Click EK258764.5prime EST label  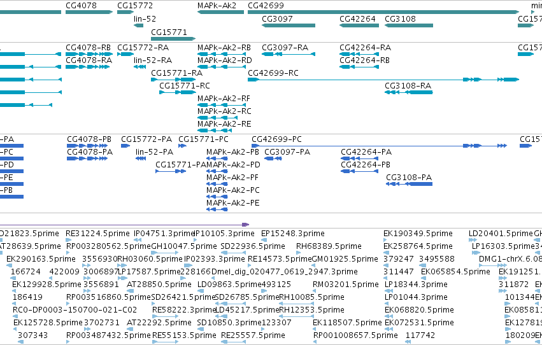(x=418, y=246)
